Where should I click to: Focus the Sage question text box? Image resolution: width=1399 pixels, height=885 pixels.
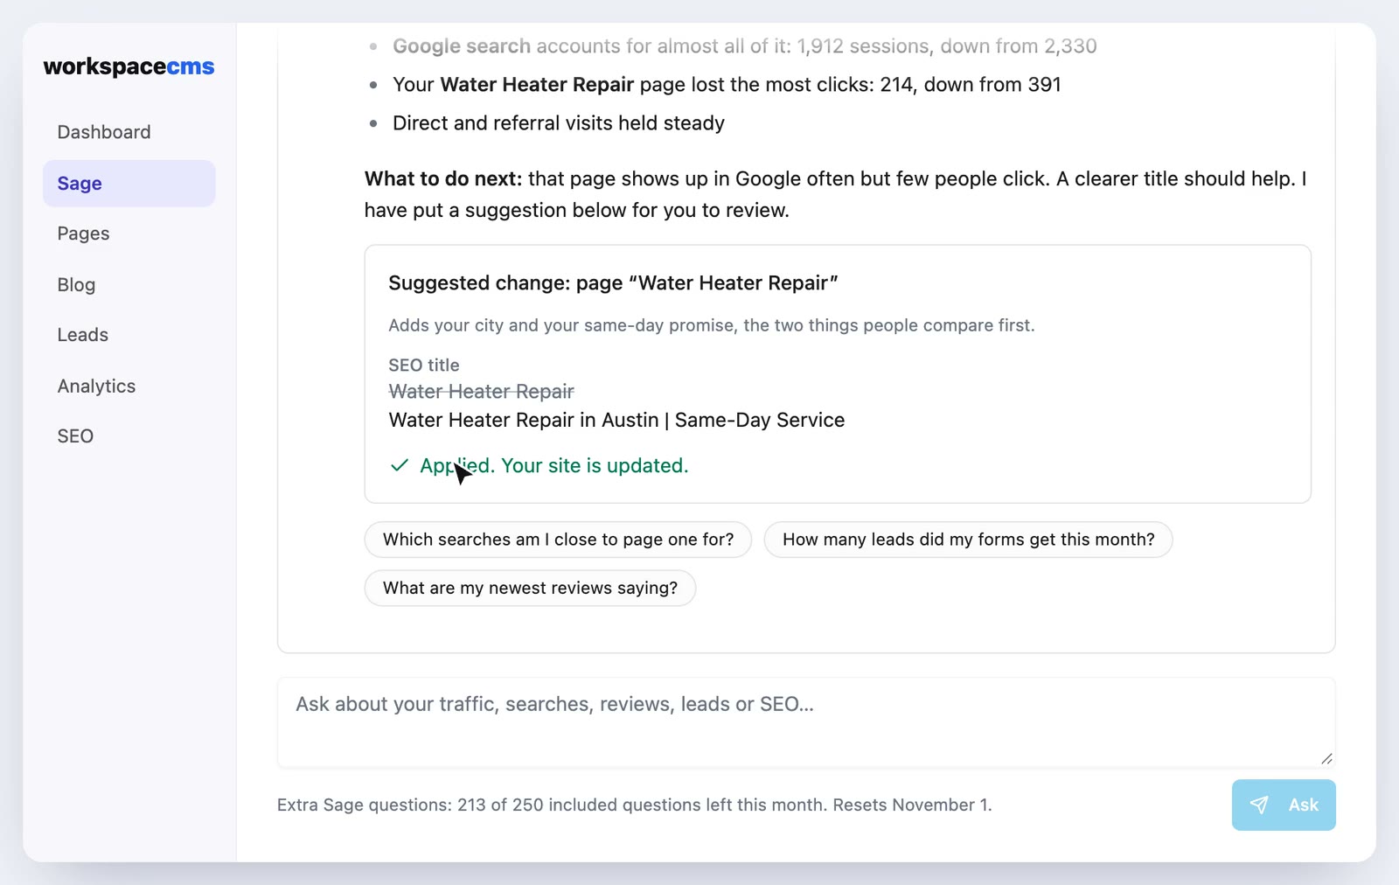coord(806,722)
